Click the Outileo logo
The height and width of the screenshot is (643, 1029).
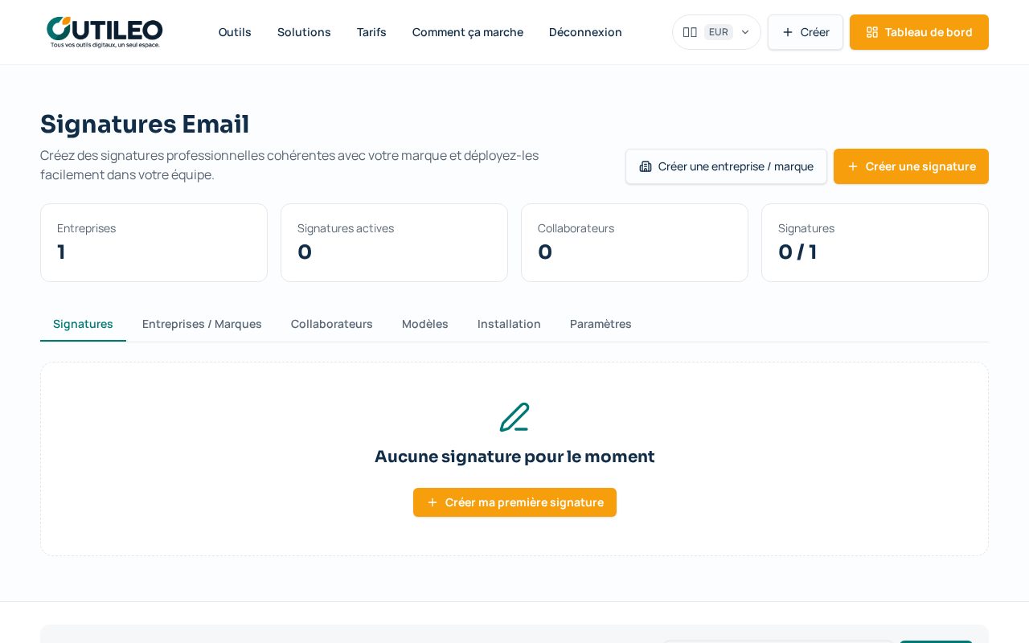pos(105,32)
